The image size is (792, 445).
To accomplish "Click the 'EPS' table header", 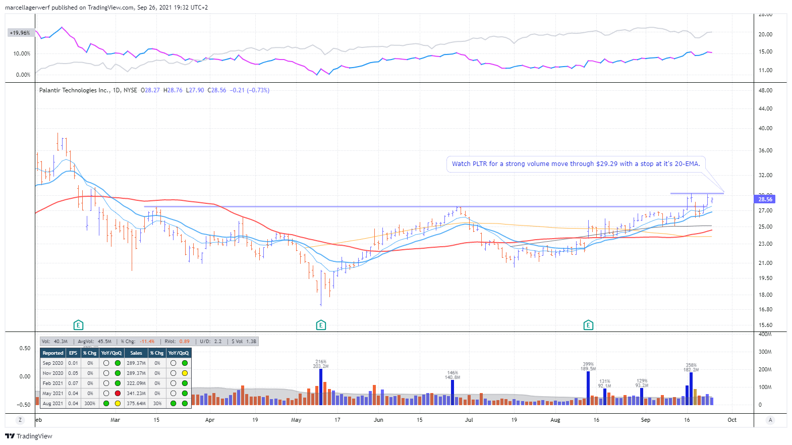I will pyautogui.click(x=73, y=353).
